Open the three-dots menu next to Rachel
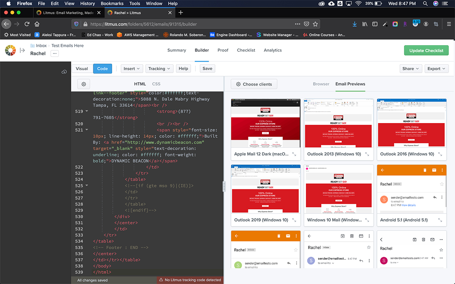This screenshot has height=284, width=455. (55, 54)
